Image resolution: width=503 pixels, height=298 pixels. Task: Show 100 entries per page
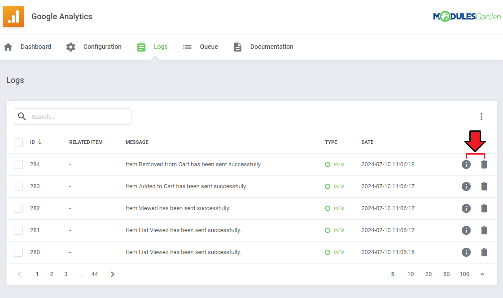point(464,274)
